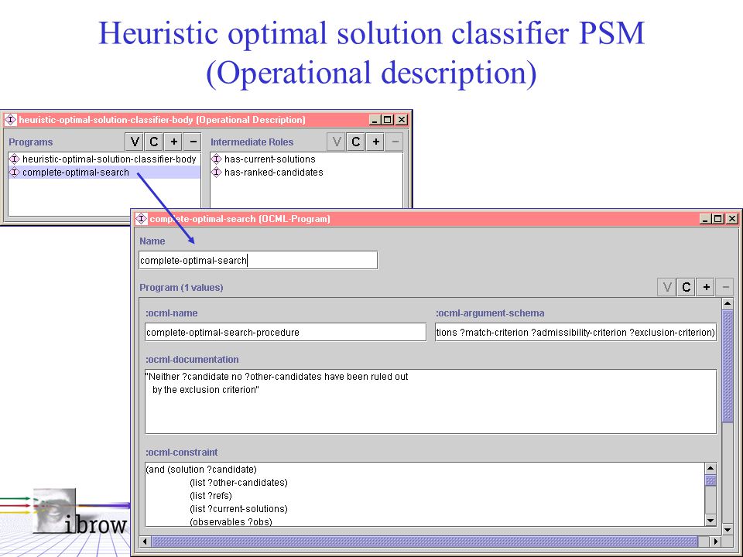Click '(observables ?obs)' line in constraint
Screen dimensions: 743x557
(231, 521)
